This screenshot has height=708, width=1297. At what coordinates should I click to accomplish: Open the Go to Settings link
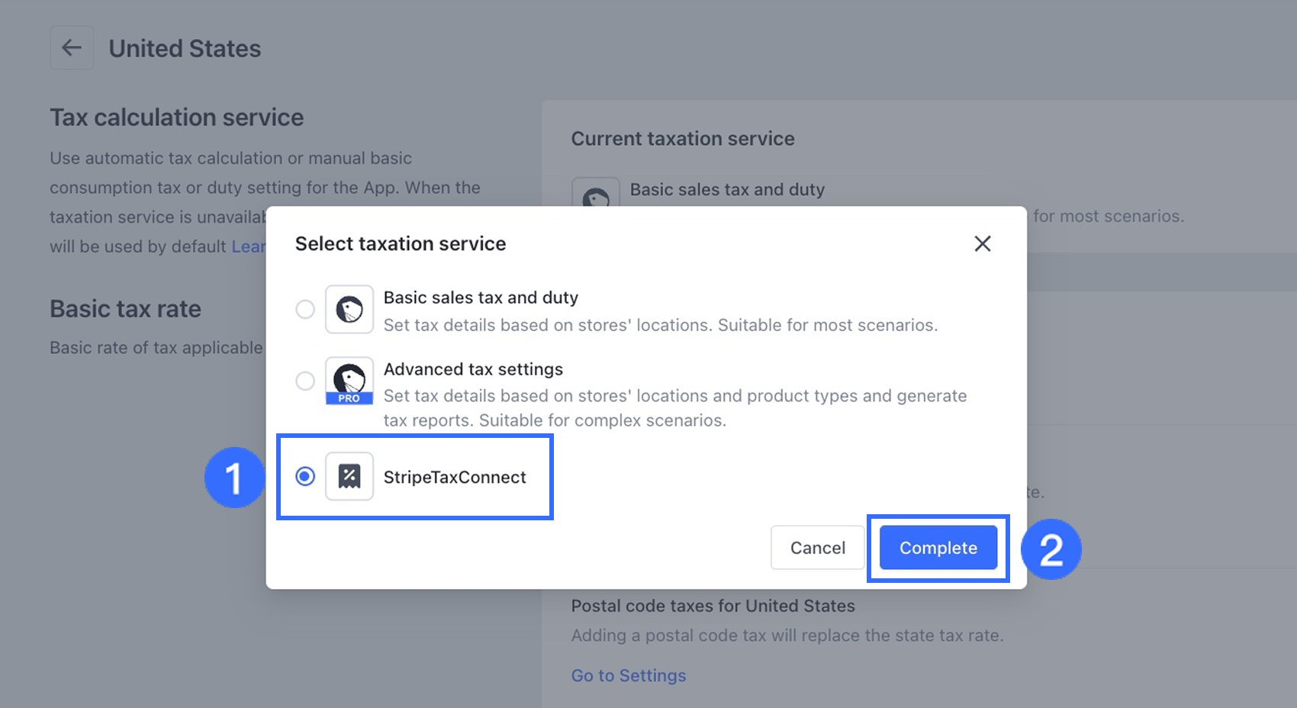click(629, 676)
